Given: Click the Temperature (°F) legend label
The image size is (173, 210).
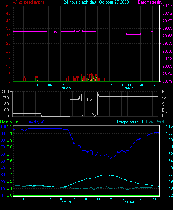Looking at the screenshot, I should coord(131,122).
